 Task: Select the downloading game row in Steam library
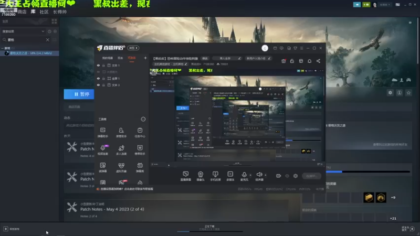coord(29,53)
